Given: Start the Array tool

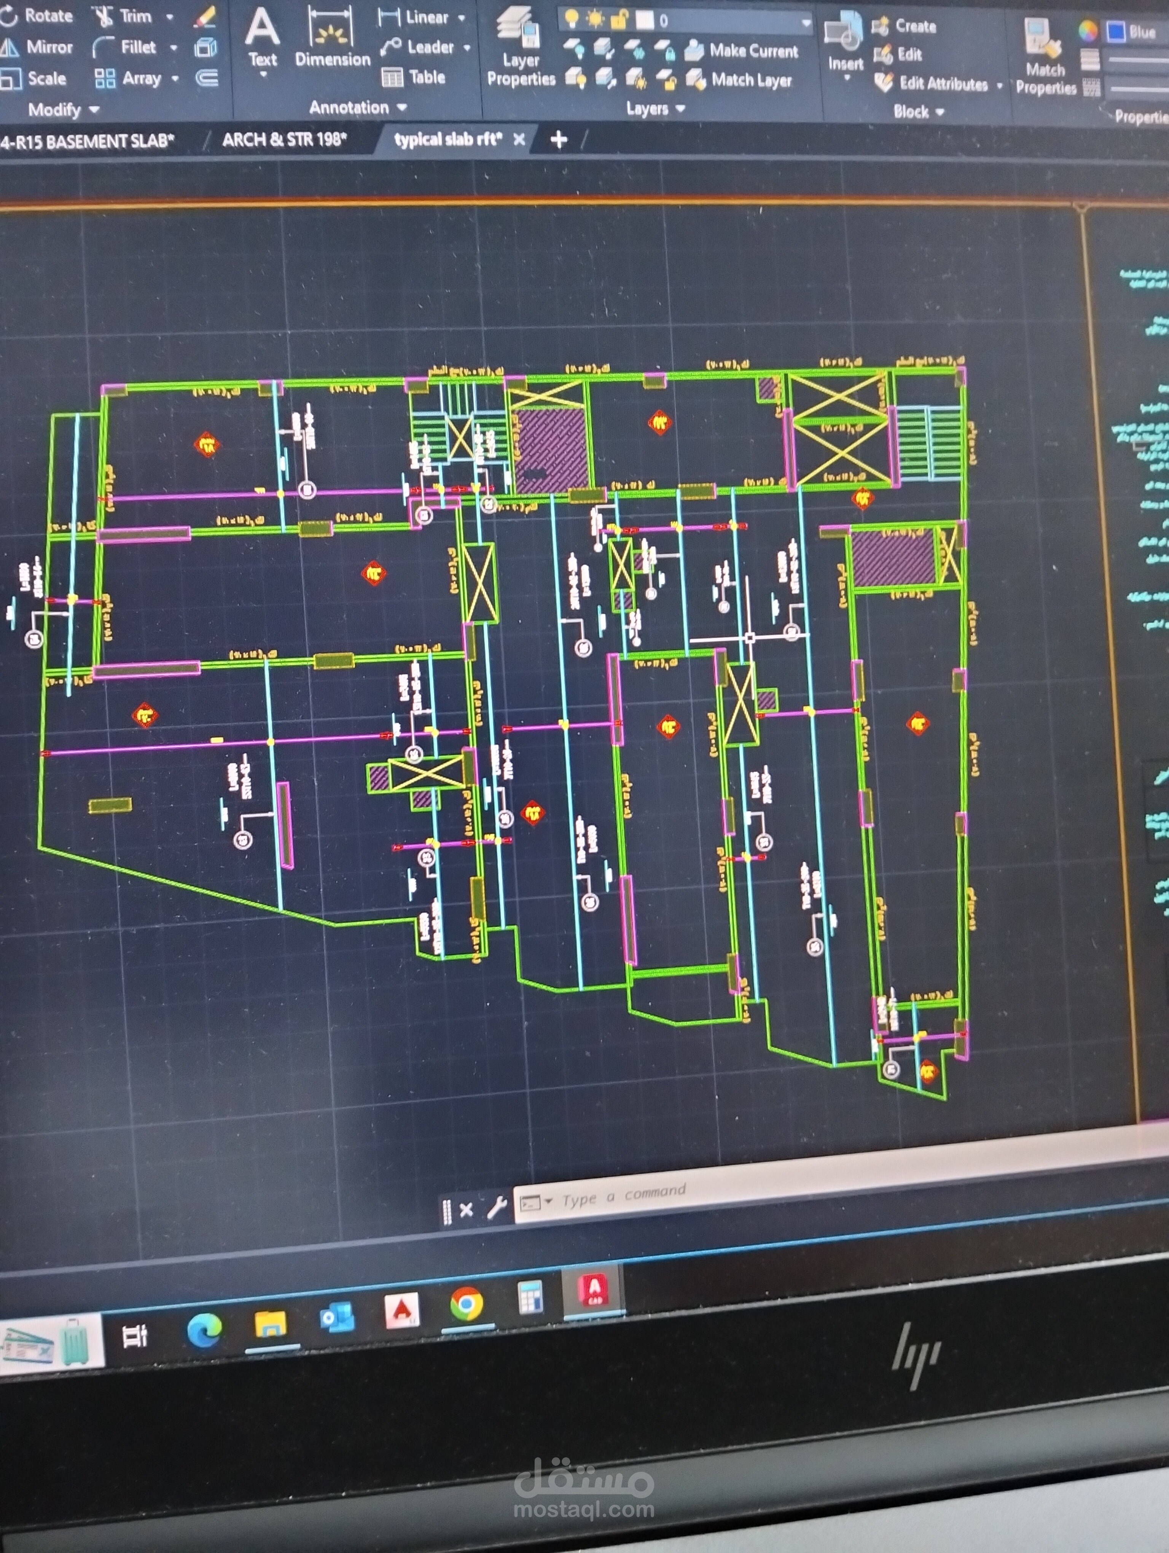Looking at the screenshot, I should pos(128,79).
